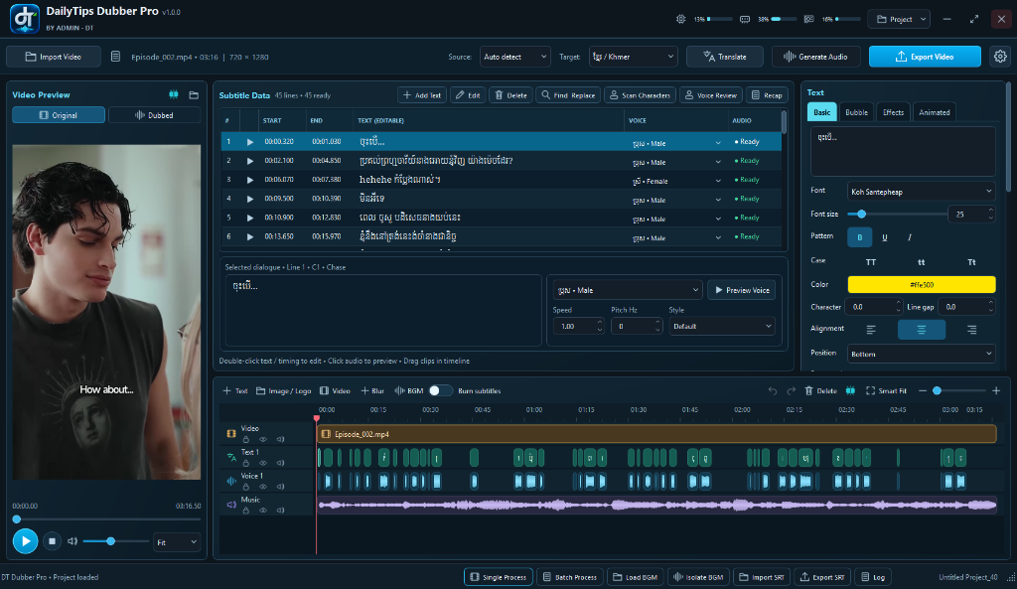Open Source language Auto detect dropdown
The width and height of the screenshot is (1017, 589).
click(515, 57)
